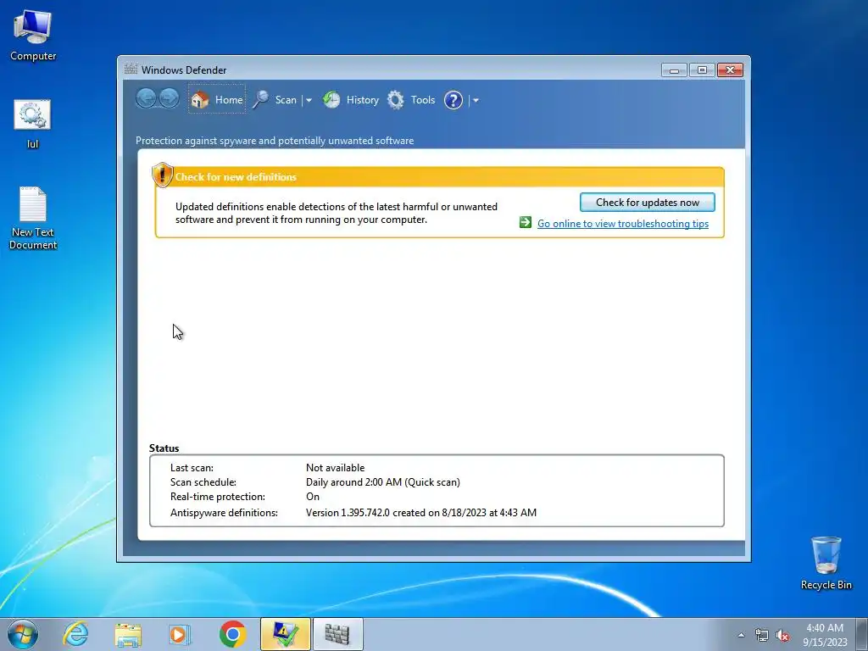Open the Home house icon
This screenshot has height=651, width=868.
[x=199, y=100]
